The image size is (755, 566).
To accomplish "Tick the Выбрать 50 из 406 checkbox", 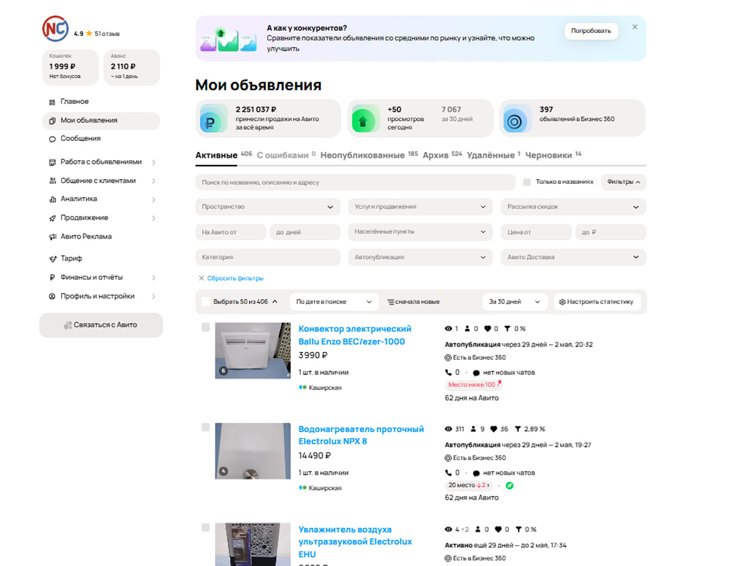I will pyautogui.click(x=205, y=302).
